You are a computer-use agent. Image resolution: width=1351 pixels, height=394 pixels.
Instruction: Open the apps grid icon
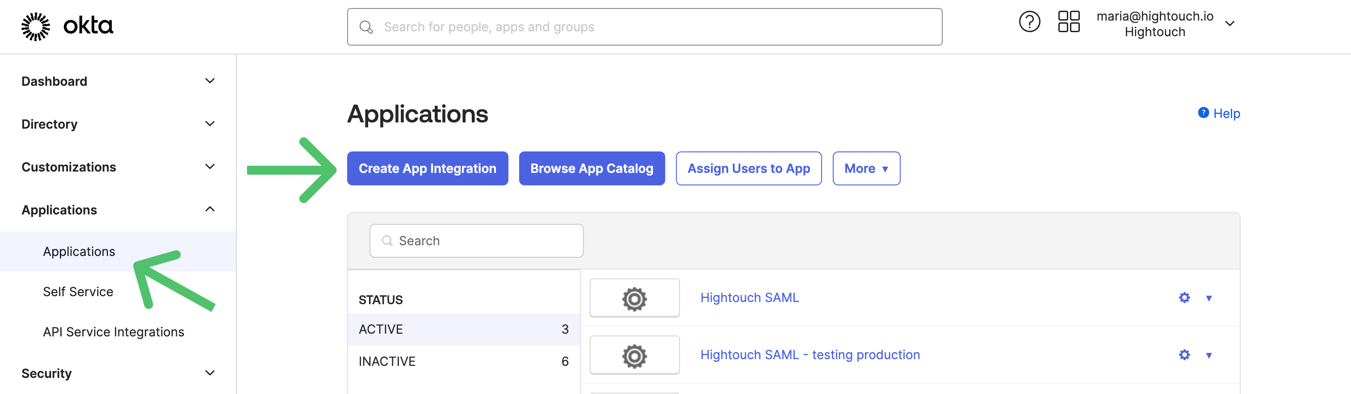click(1068, 22)
